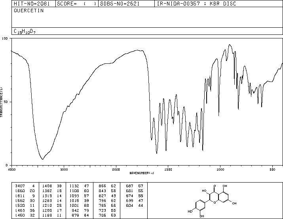The image size is (283, 219).
Task: Select the 1200 peak table entry
Action: tap(52, 211)
